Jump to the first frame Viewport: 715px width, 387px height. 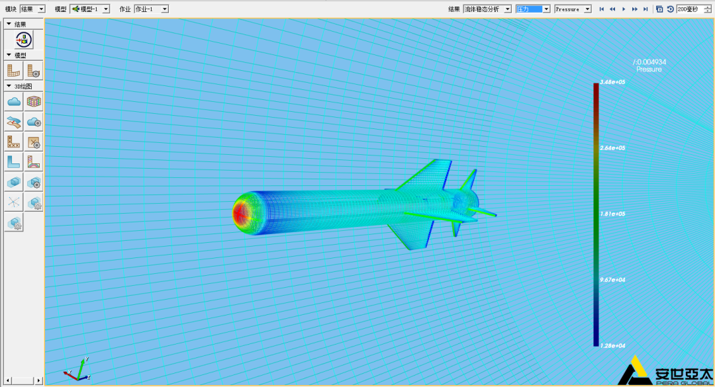pyautogui.click(x=601, y=9)
